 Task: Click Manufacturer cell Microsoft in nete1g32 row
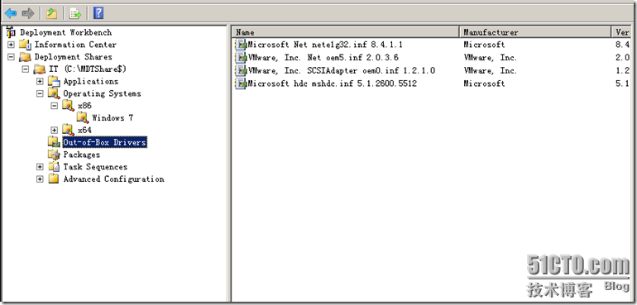(484, 45)
